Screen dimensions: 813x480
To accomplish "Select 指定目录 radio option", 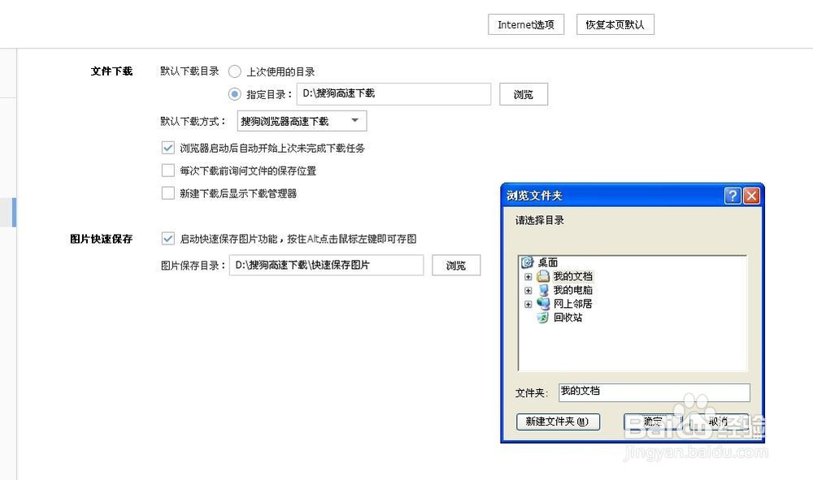I will [235, 94].
